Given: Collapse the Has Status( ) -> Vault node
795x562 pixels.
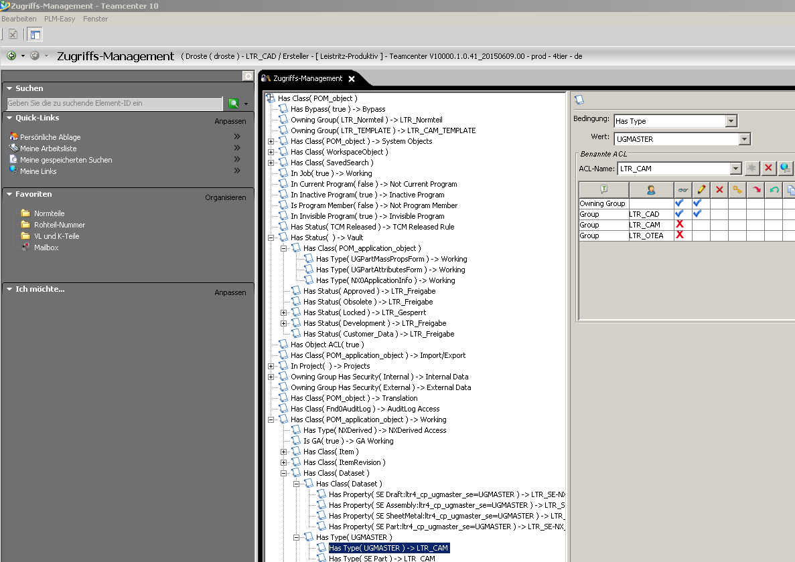Looking at the screenshot, I should [271, 238].
